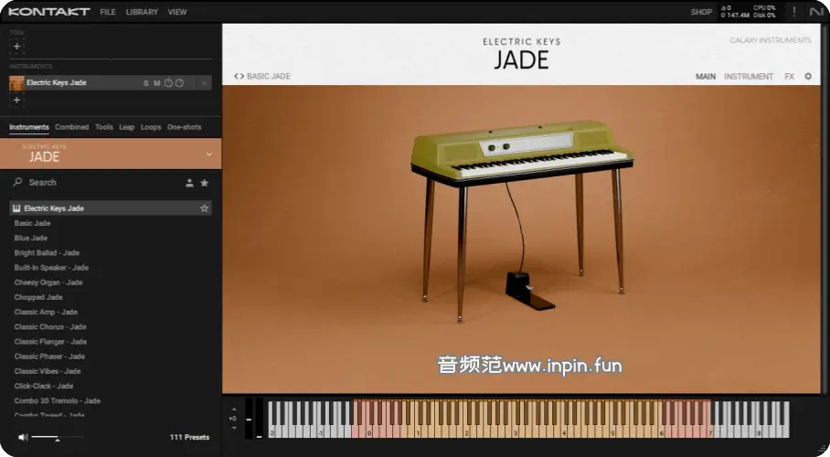Load the Bright Ballad - Jade preset
830x457 pixels.
[47, 252]
